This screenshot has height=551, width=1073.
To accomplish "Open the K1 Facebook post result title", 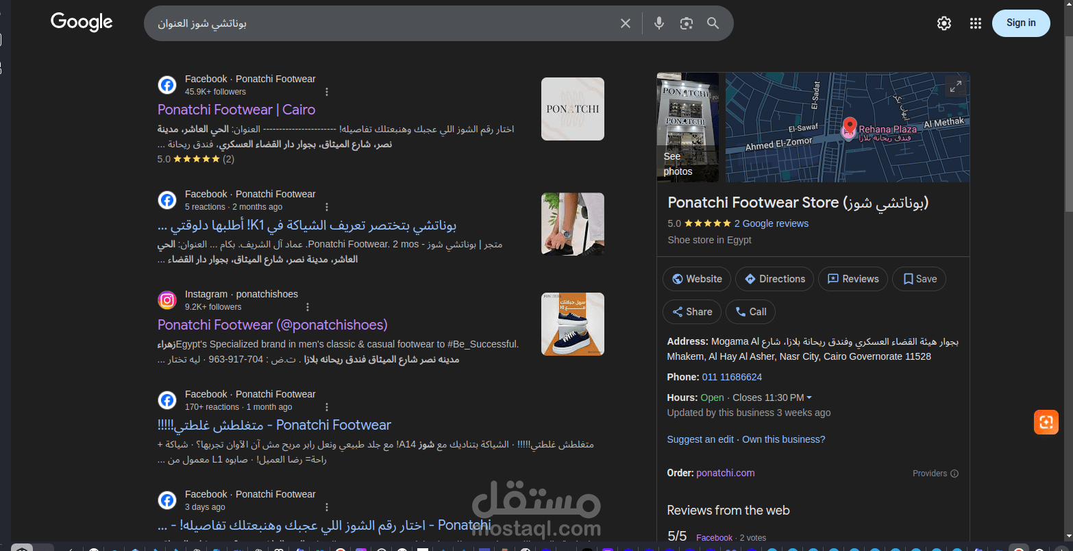I will [x=307, y=225].
